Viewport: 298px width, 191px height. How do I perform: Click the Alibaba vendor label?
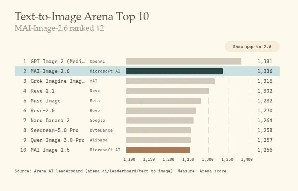point(99,140)
